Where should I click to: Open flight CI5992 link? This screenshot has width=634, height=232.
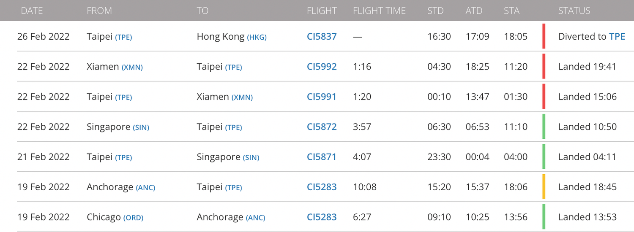(322, 67)
